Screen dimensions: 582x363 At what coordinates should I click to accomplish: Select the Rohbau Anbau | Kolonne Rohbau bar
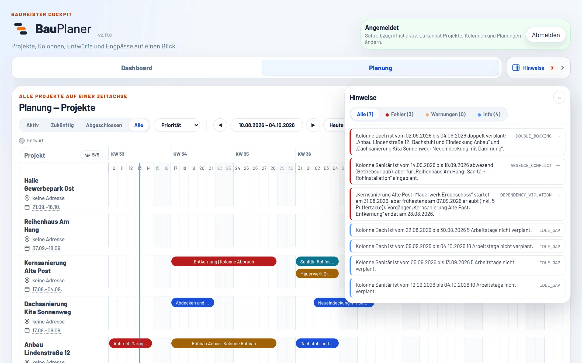coord(224,344)
